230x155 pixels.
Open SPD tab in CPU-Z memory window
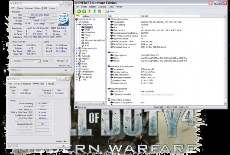point(43,84)
